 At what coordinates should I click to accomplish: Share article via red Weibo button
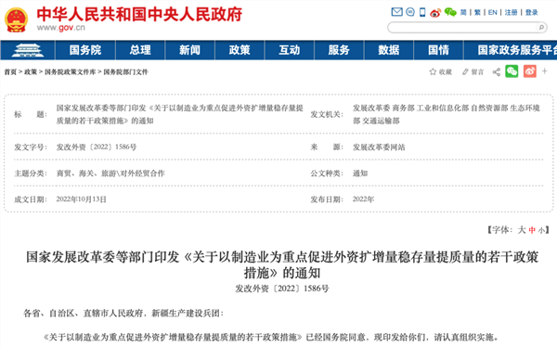530,71
